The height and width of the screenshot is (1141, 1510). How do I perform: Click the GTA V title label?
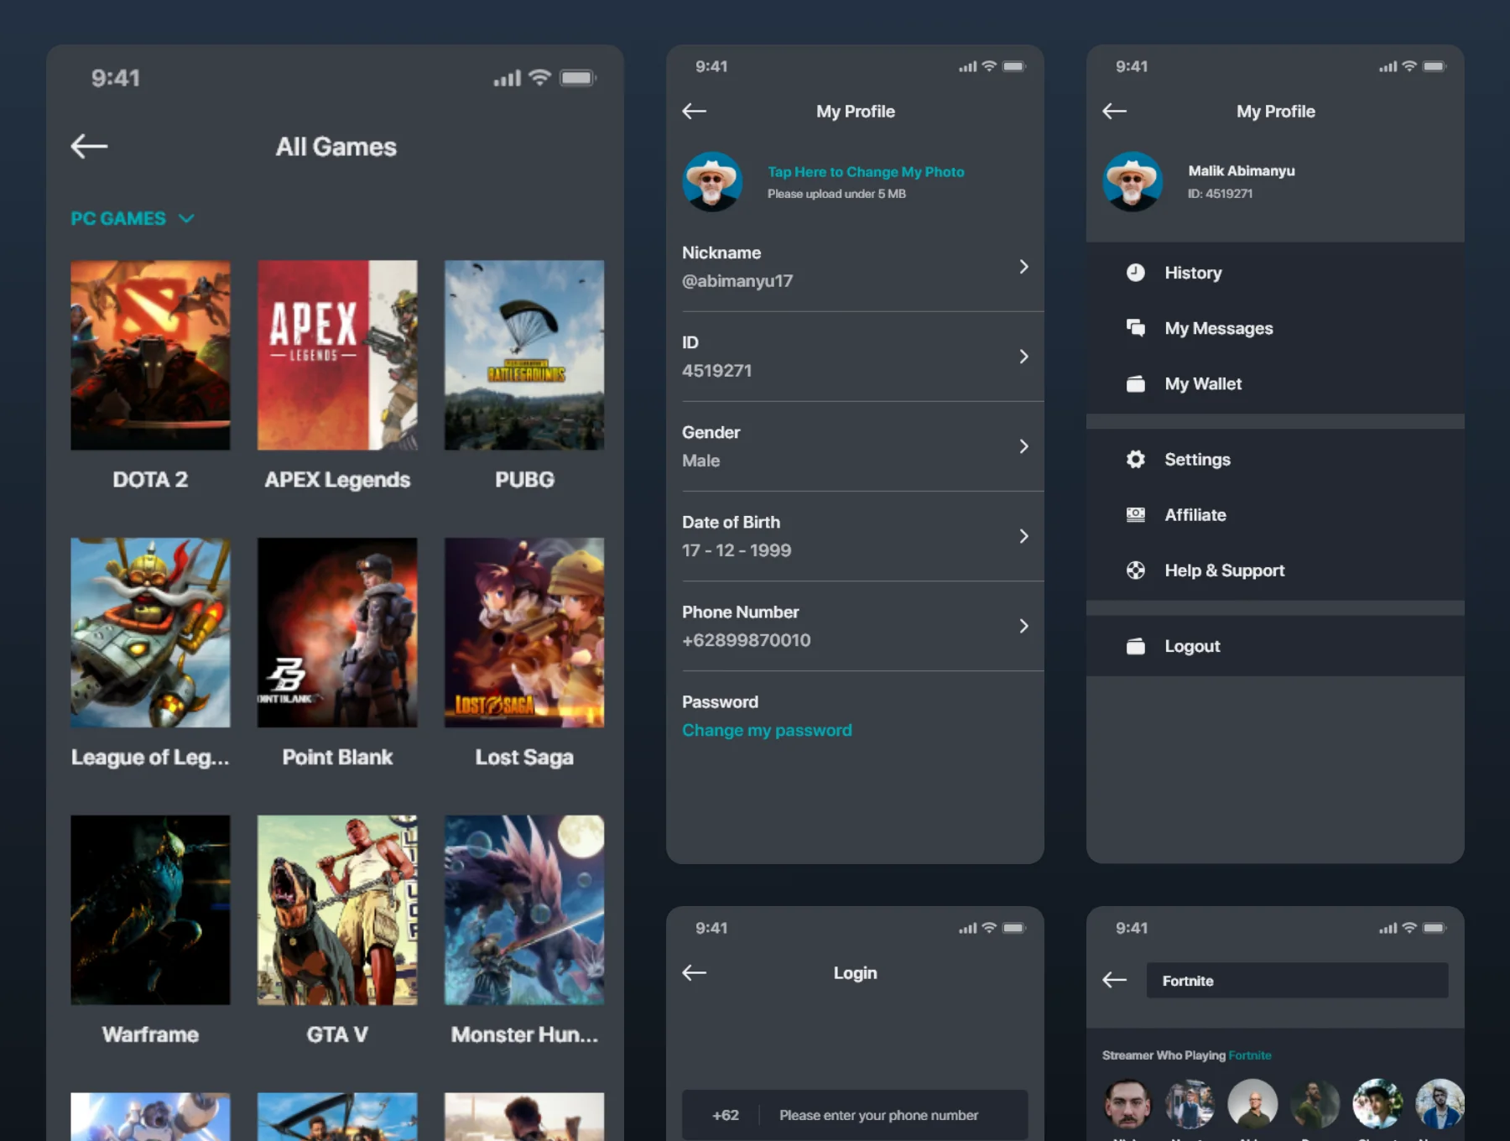[337, 1034]
